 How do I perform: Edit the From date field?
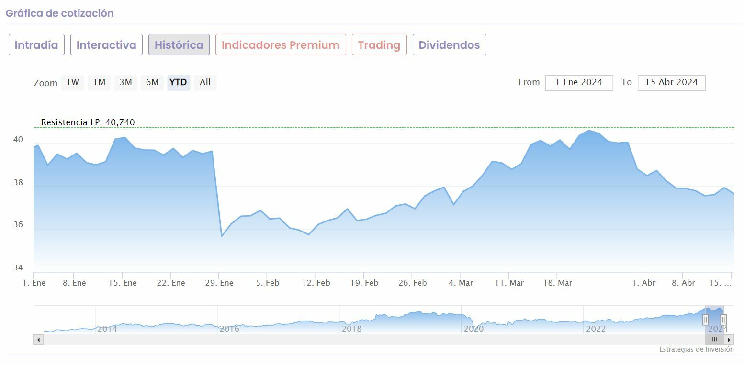pyautogui.click(x=579, y=83)
